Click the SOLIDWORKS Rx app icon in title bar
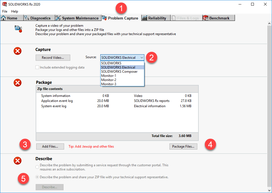Viewport: 272px width, 193px height. [4, 4]
